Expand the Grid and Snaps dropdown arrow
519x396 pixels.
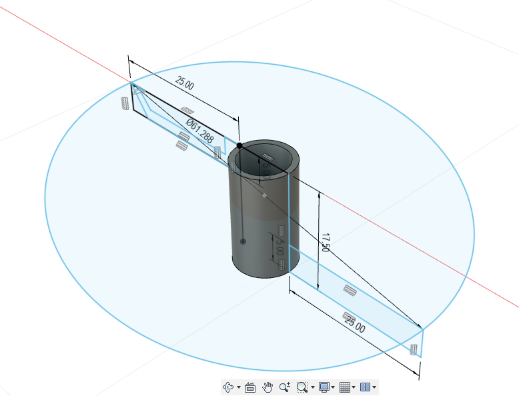pos(354,387)
